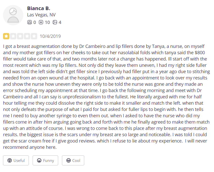Viewport: 214px width, 172px height.
Task: Click the Las Vegas, NV location text
Action: [x=41, y=15]
